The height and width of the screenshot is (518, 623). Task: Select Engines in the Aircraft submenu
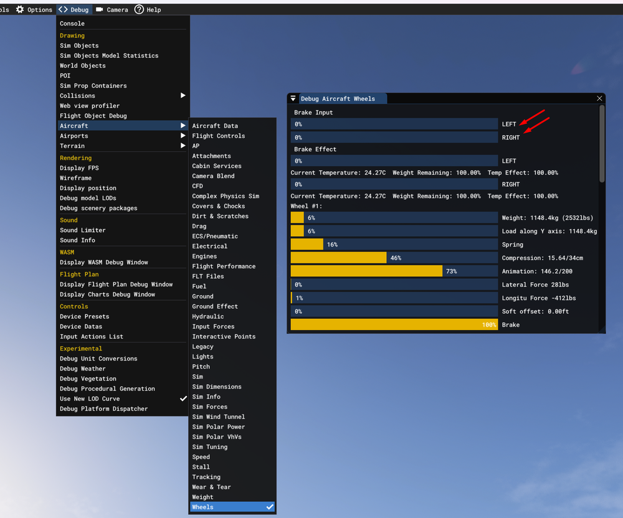tap(204, 256)
